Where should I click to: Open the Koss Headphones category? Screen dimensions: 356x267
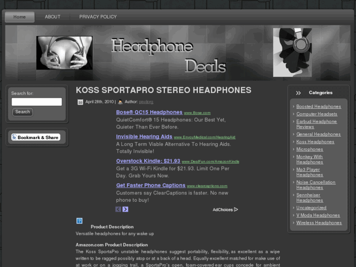point(315,142)
